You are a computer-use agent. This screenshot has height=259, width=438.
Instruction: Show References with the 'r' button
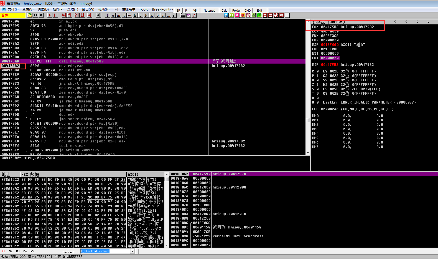tap(163, 15)
